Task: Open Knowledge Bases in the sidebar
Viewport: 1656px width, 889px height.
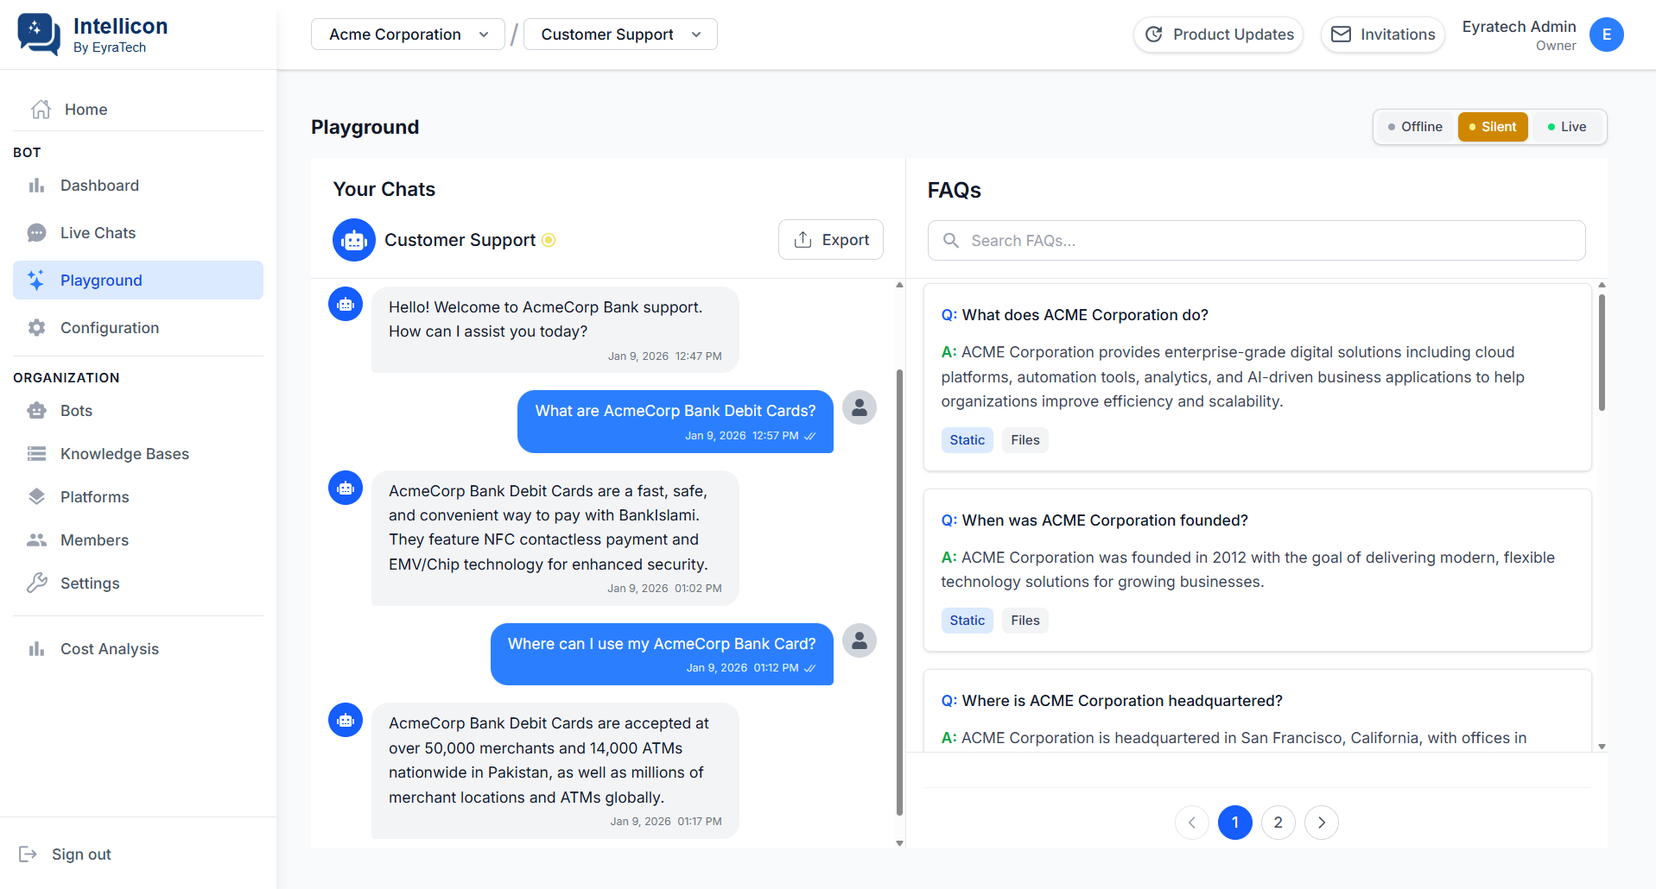Action: pyautogui.click(x=138, y=454)
